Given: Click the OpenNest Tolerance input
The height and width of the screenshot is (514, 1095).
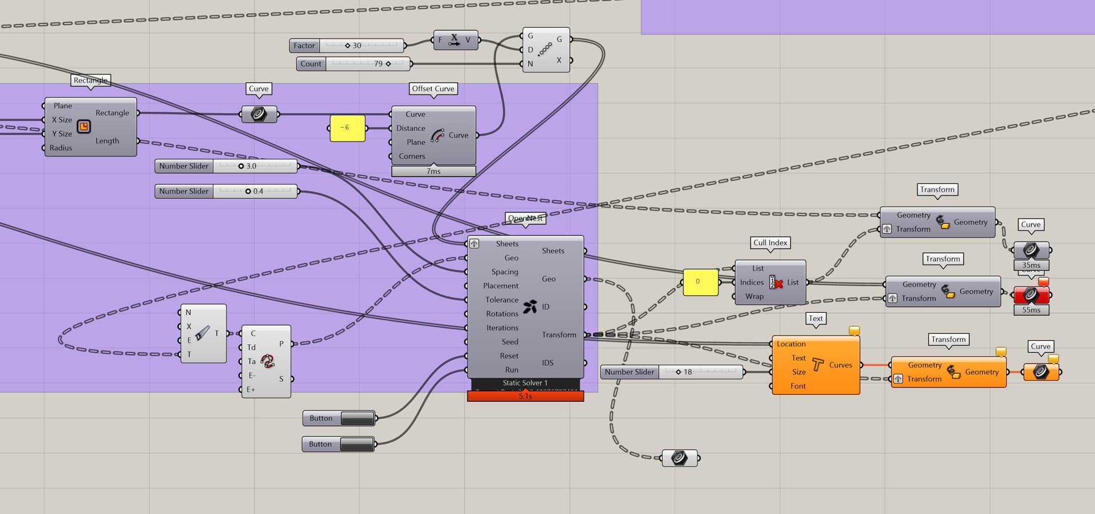Looking at the screenshot, I should [x=502, y=300].
